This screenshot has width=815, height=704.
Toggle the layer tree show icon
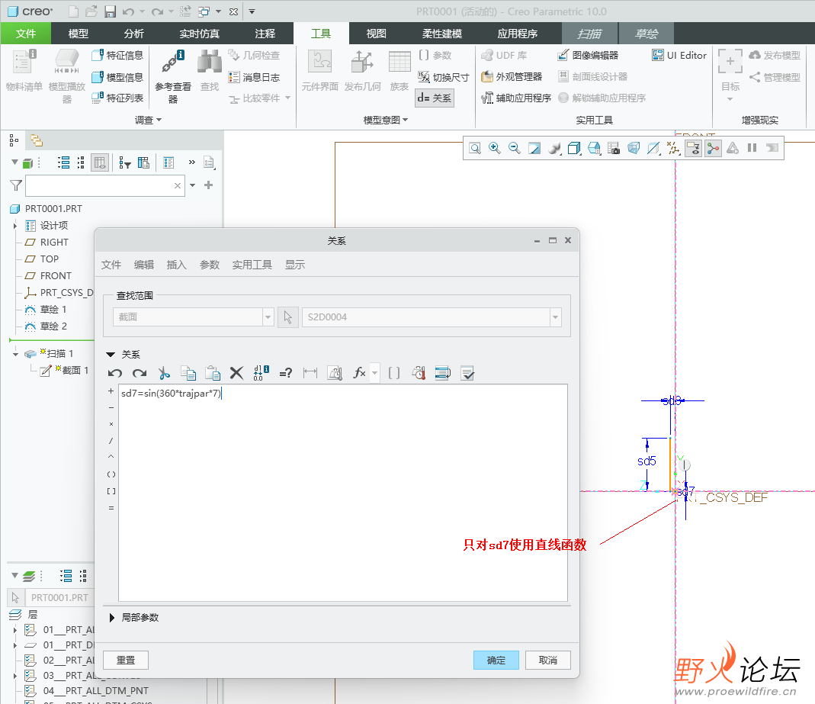(28, 576)
